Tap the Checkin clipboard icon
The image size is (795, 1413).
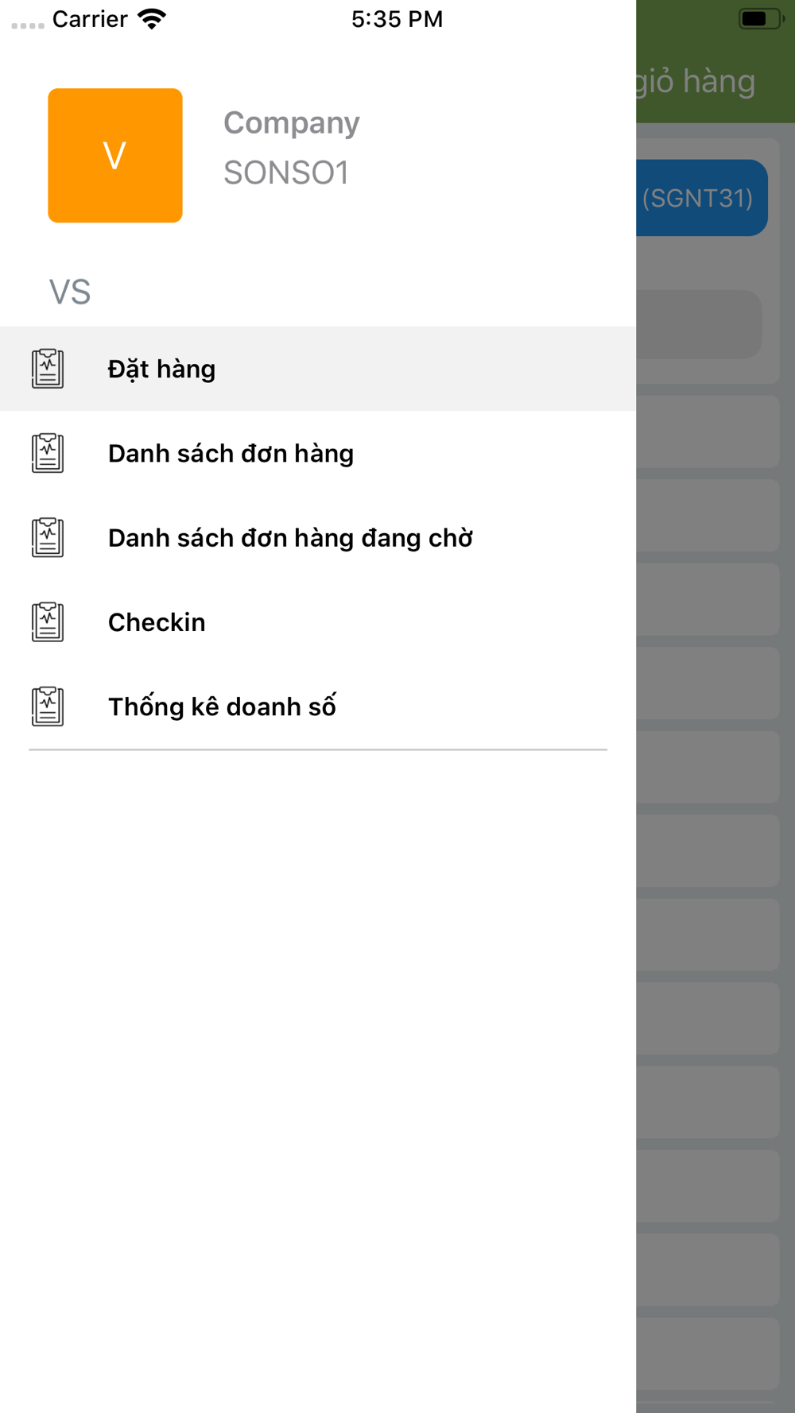[x=48, y=622]
